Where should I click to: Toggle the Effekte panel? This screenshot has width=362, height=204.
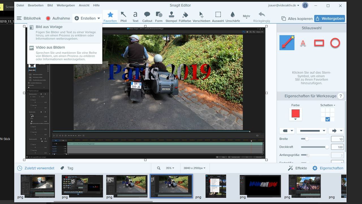297,168
